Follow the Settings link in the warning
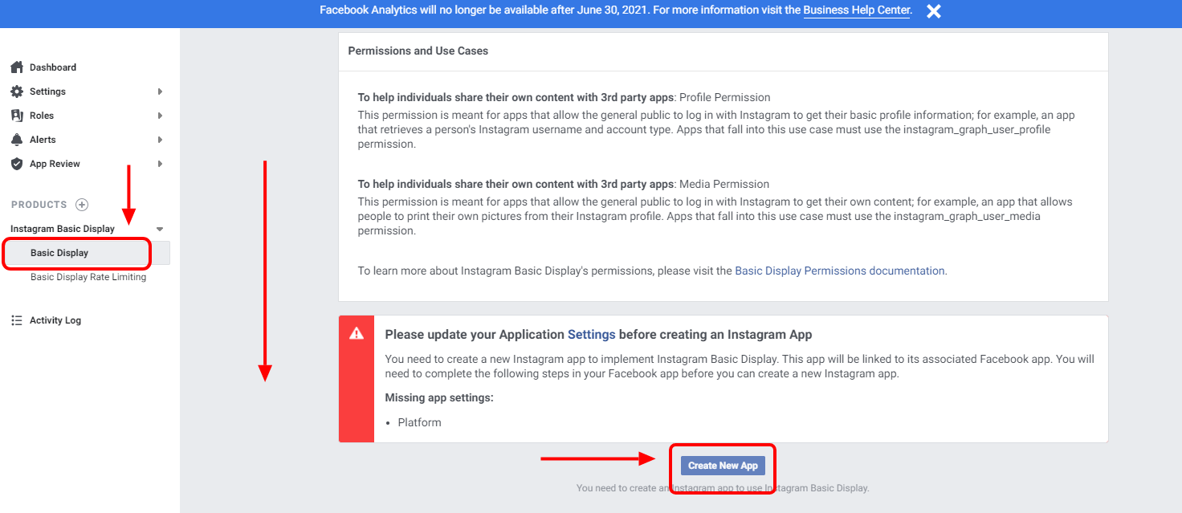Screen dimensions: 1182x513 coord(592,334)
